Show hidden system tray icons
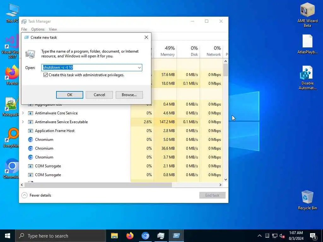Viewport: 323px width, 242px height. (x=260, y=236)
